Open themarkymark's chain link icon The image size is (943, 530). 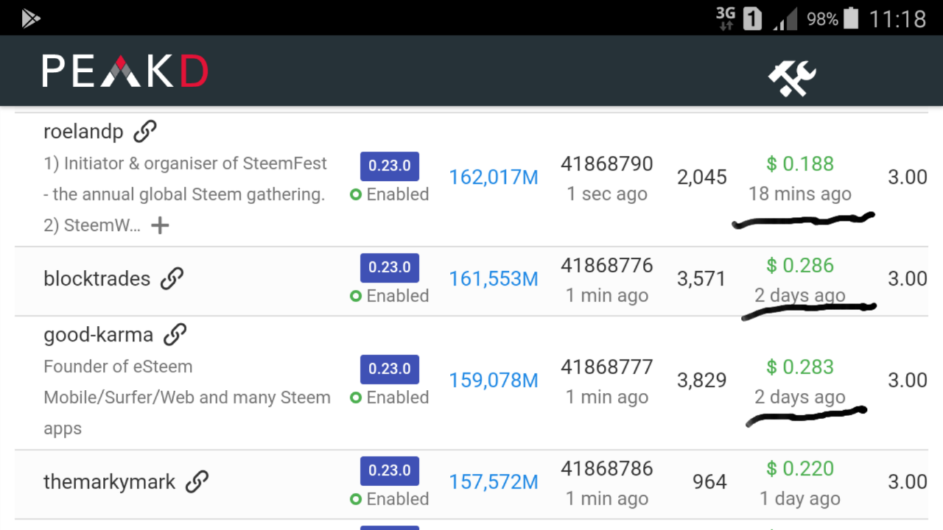pos(197,482)
